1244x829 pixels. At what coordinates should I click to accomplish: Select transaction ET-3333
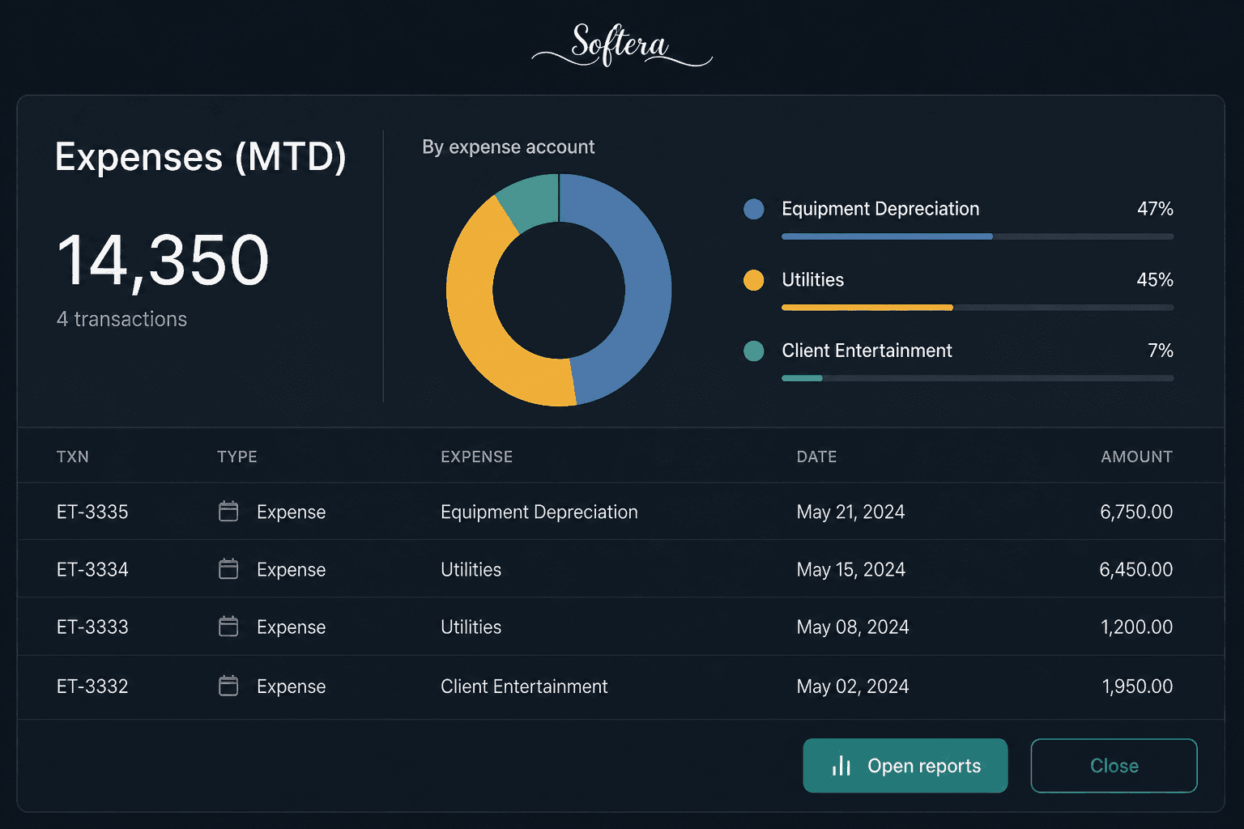click(92, 627)
